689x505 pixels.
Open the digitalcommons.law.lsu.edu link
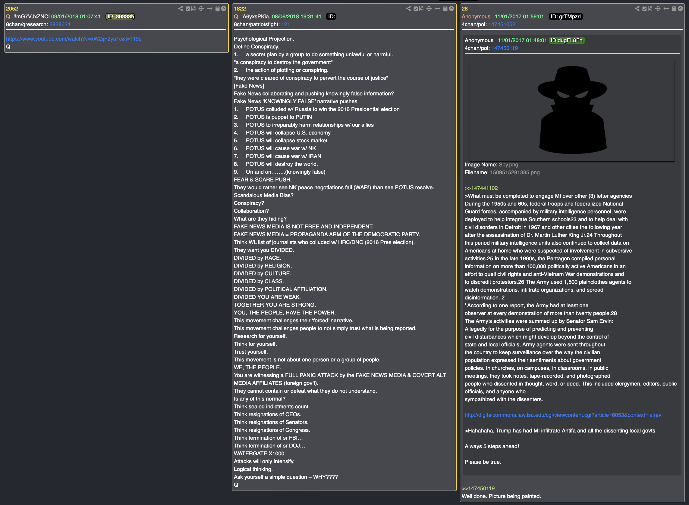click(x=563, y=415)
